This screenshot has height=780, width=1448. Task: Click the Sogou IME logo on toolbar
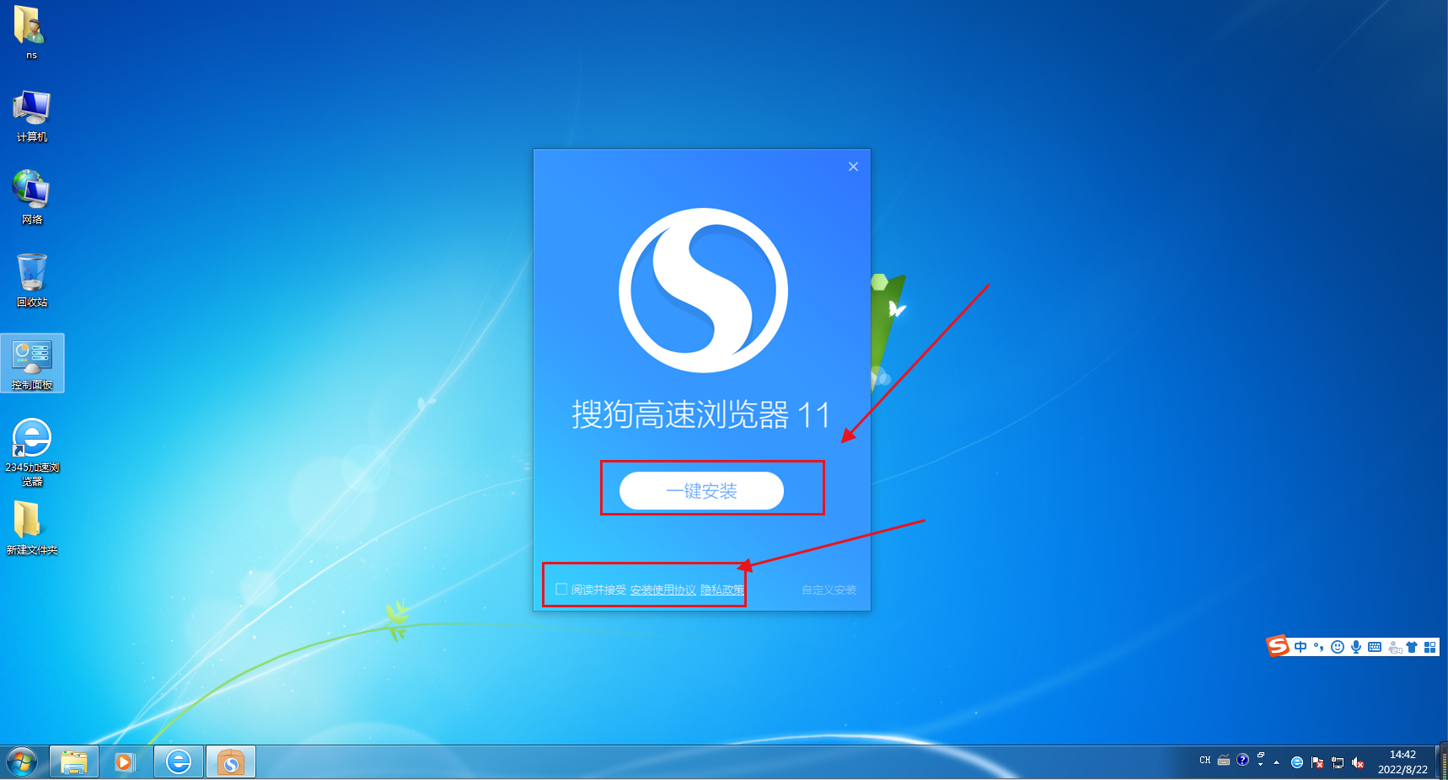click(x=1278, y=646)
